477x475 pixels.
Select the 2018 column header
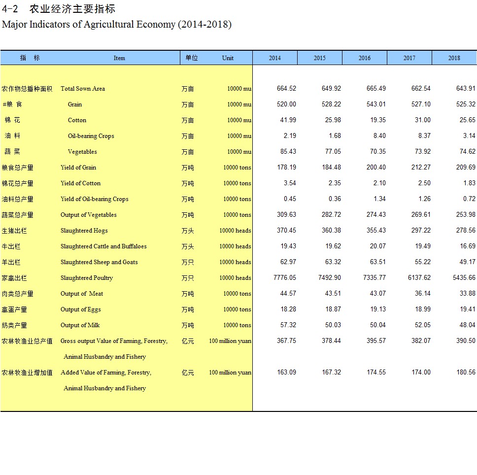click(454, 58)
